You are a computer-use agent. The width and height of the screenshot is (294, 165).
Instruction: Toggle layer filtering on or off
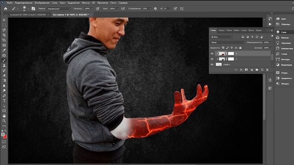pos(272,36)
